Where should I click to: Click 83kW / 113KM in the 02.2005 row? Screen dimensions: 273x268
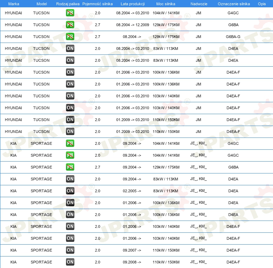click(x=165, y=191)
